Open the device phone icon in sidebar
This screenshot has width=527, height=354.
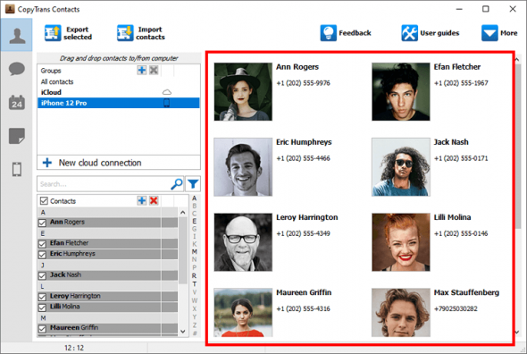pyautogui.click(x=17, y=169)
